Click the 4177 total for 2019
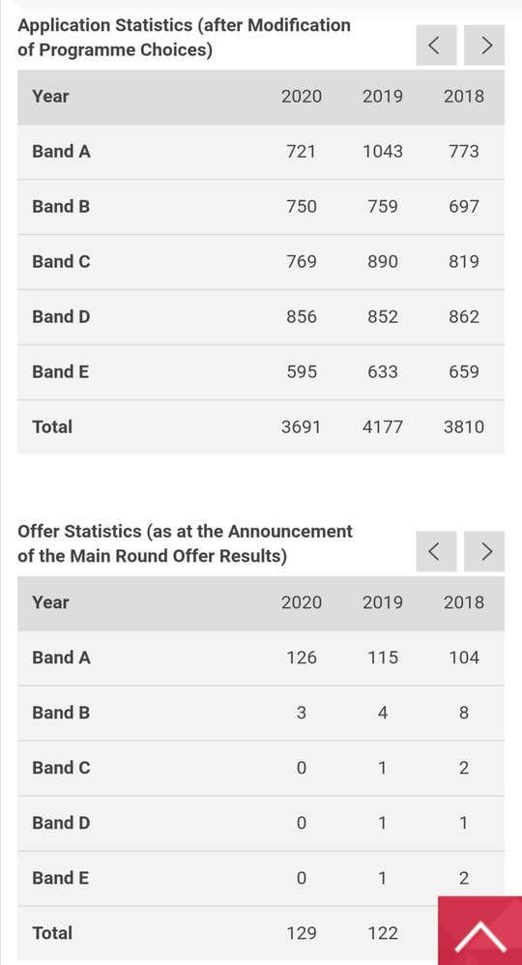Image resolution: width=522 pixels, height=965 pixels. point(382,427)
